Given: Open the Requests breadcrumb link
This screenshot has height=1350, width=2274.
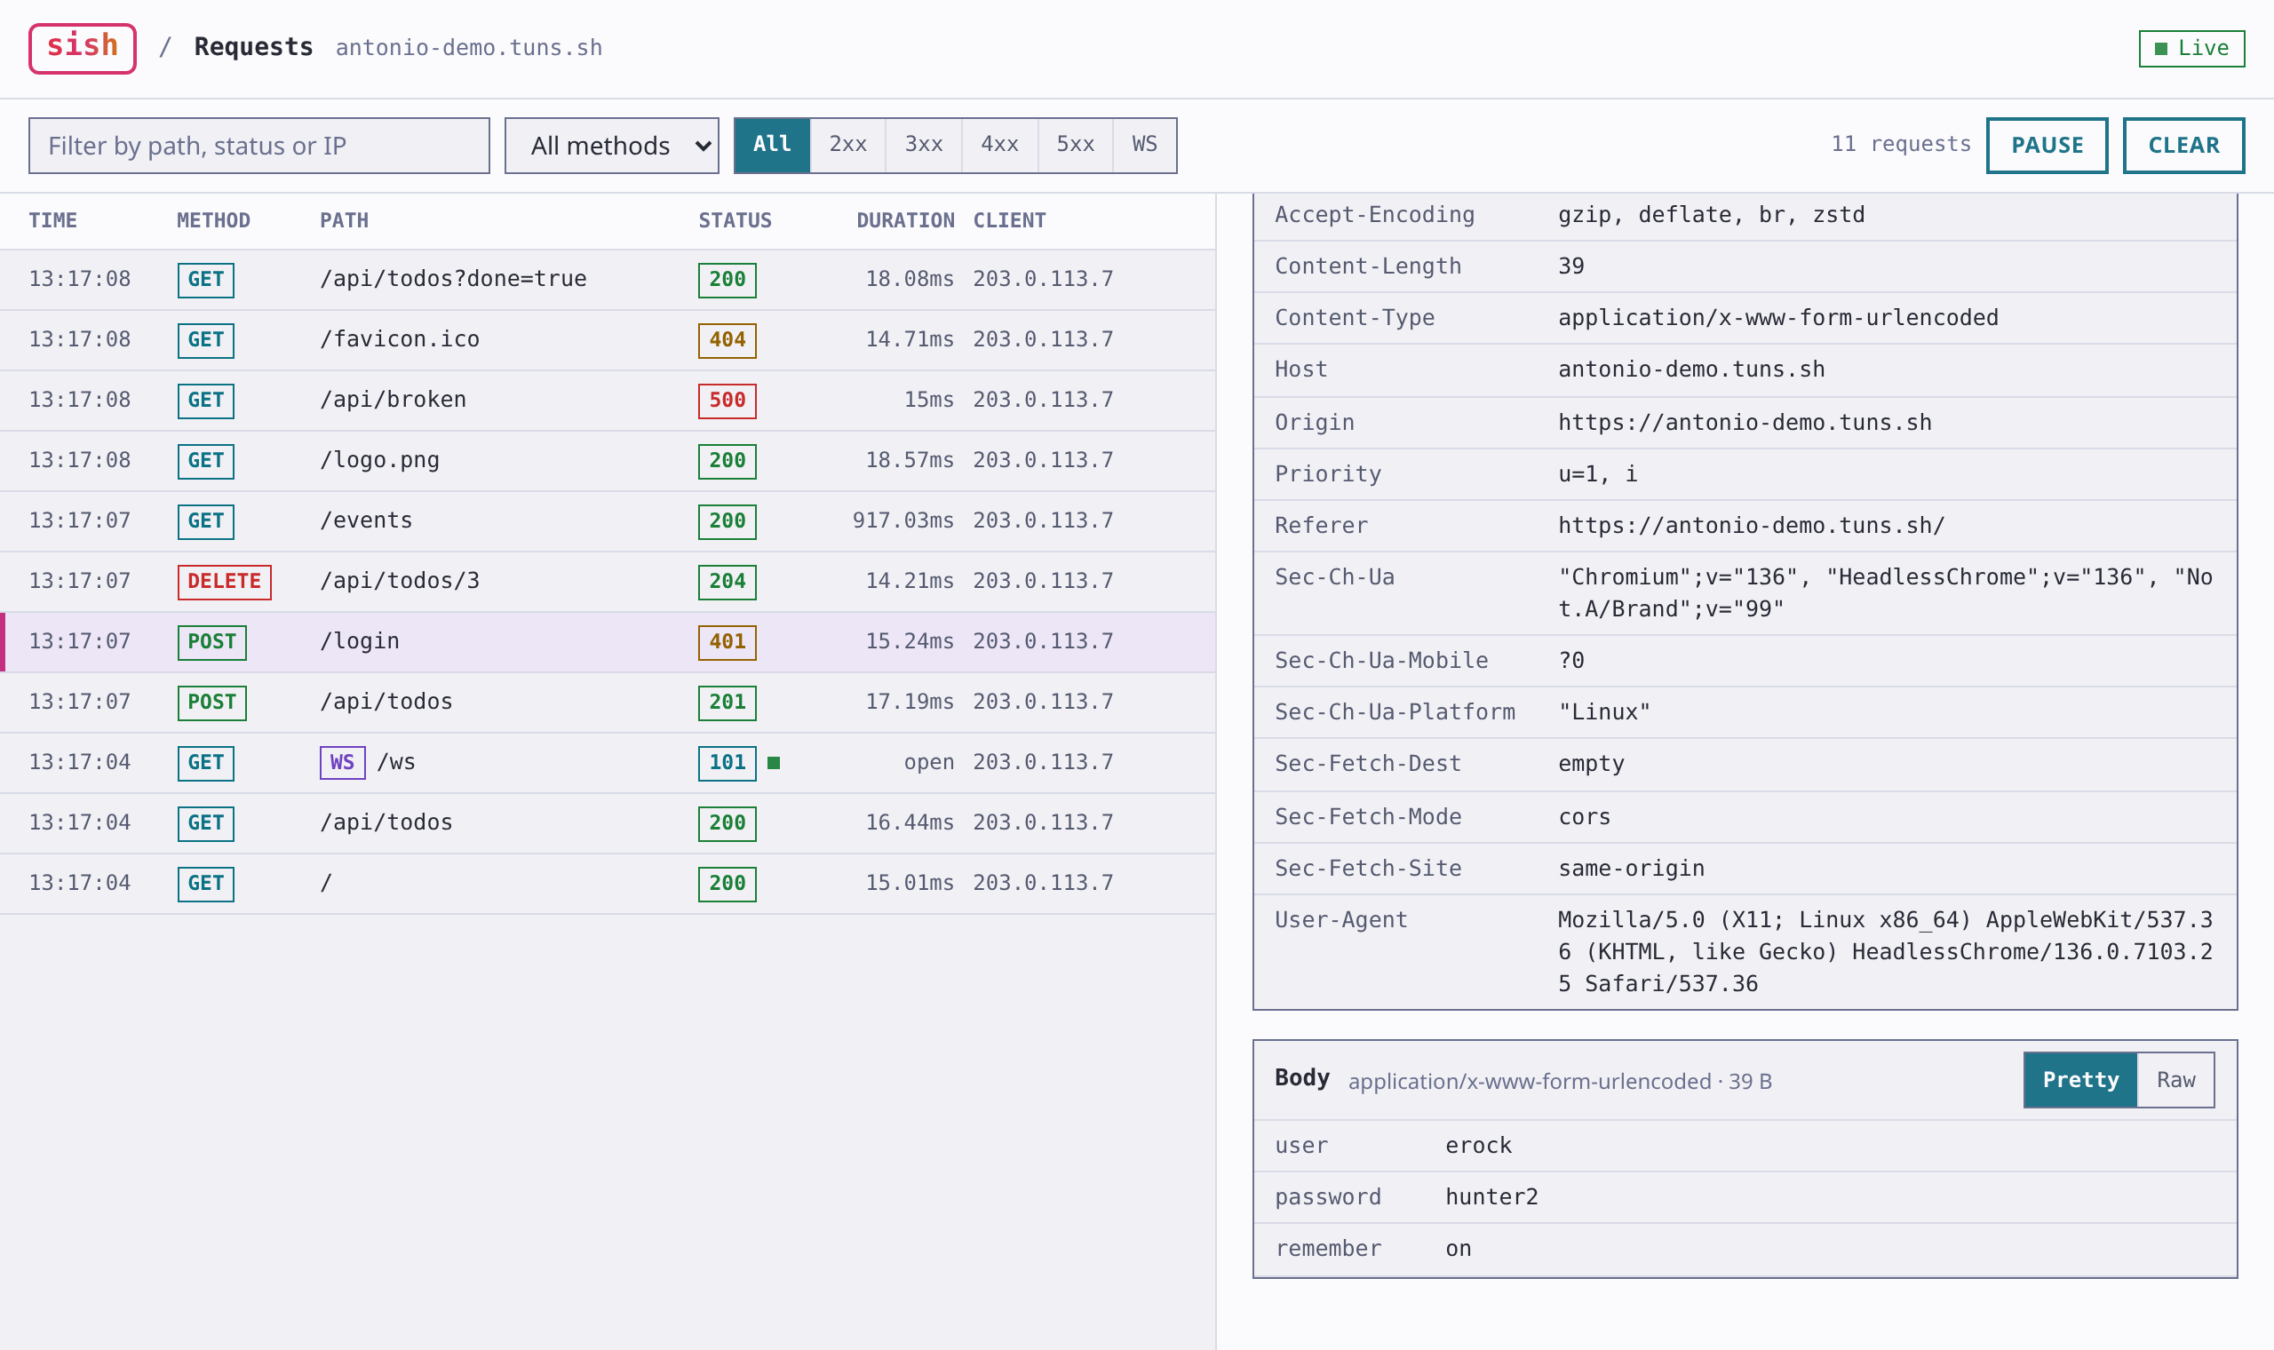Looking at the screenshot, I should (254, 47).
